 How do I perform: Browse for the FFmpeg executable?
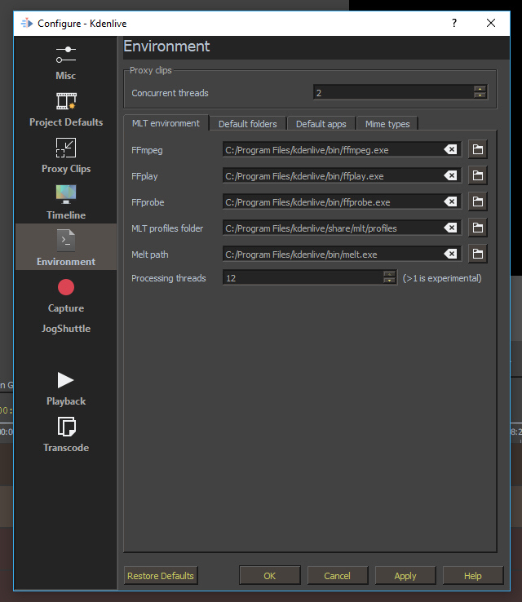tap(477, 149)
